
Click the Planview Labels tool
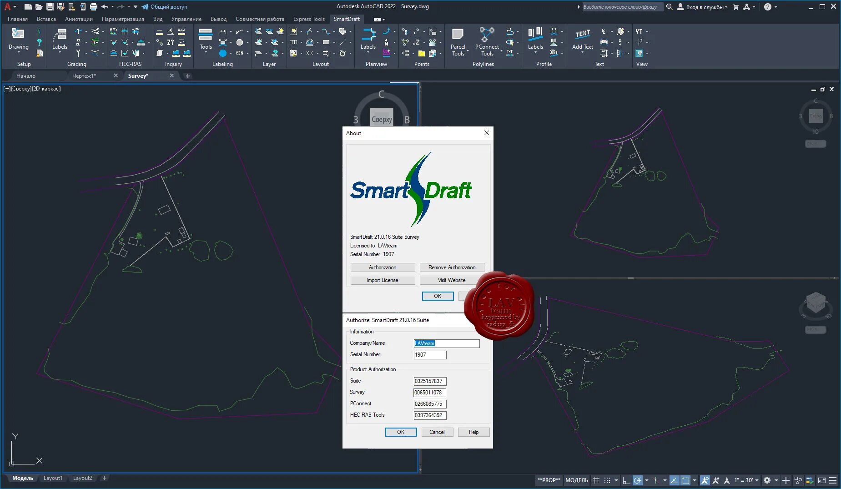tap(368, 40)
